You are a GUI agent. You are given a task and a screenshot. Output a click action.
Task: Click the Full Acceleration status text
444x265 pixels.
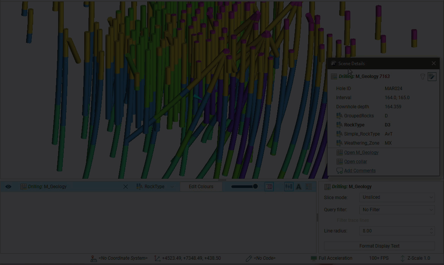pyautogui.click(x=335, y=258)
